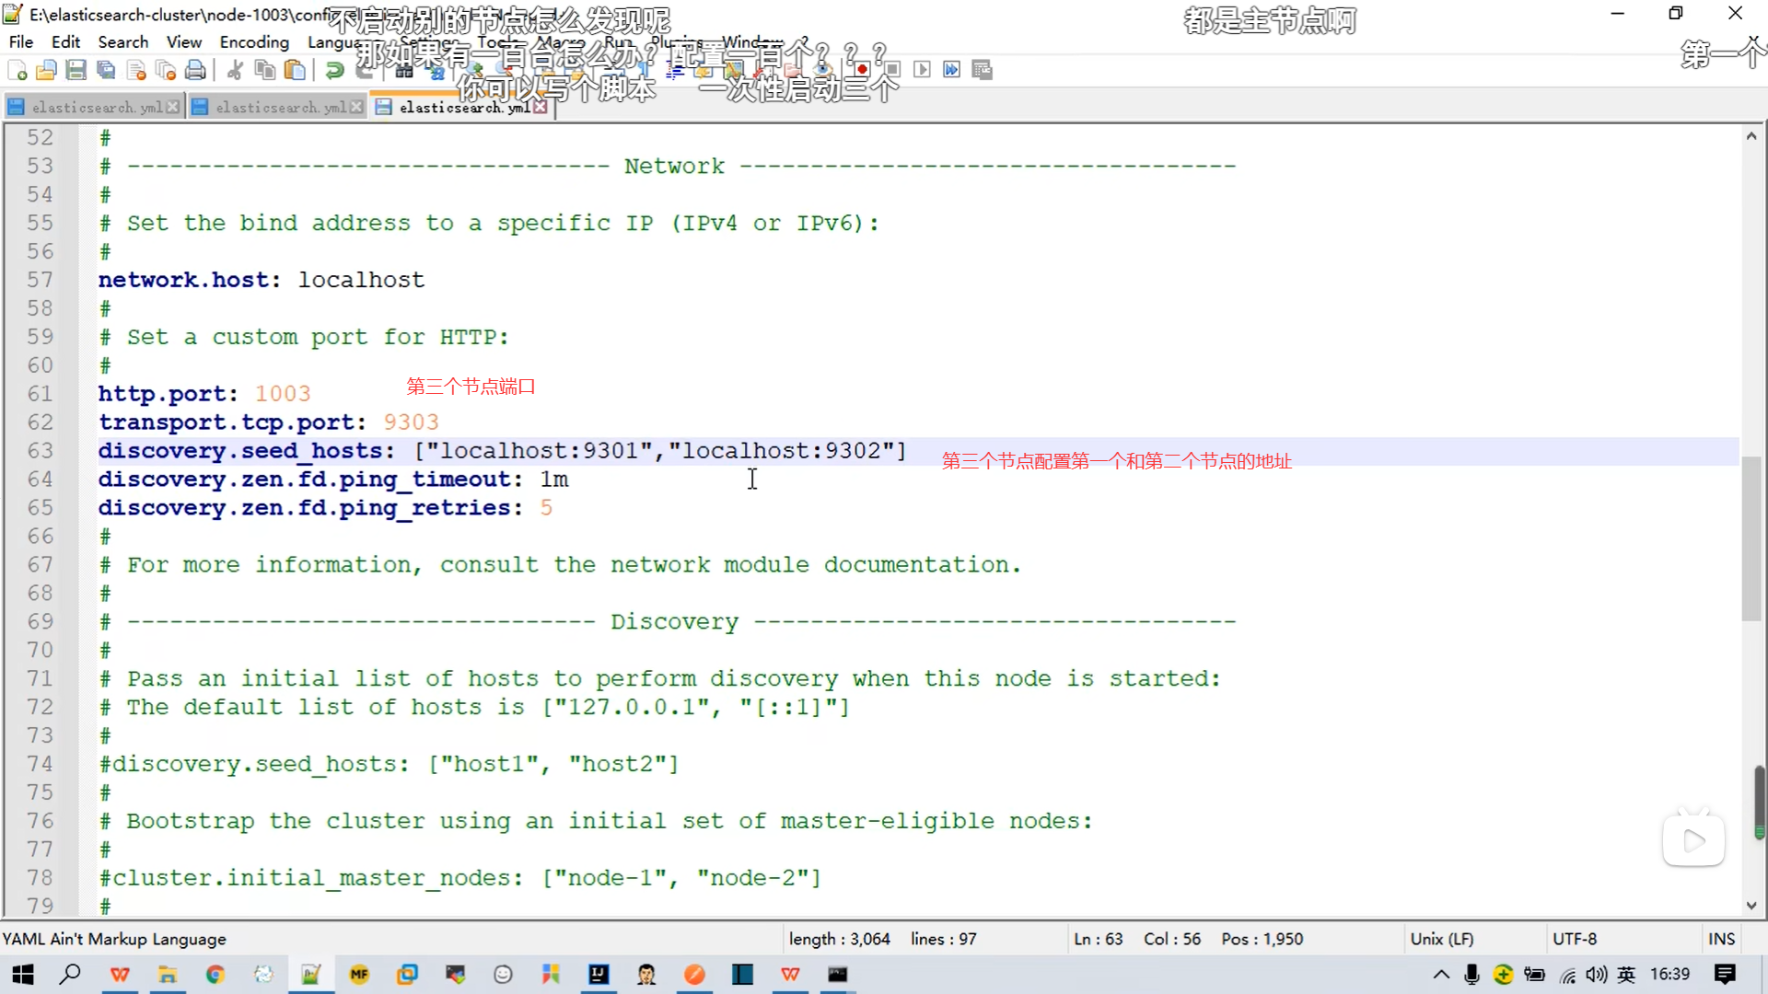Click the New file toolbar icon
The height and width of the screenshot is (994, 1768).
tap(17, 70)
